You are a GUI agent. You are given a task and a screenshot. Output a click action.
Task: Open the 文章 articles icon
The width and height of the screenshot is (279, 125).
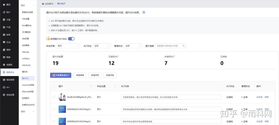pyautogui.click(x=4, y=20)
